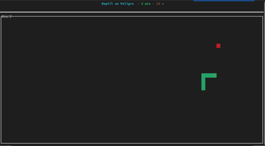Viewport: 265px width, 146px height.
Task: Click the middle of the snake's vertical segment
Action: [203, 83]
